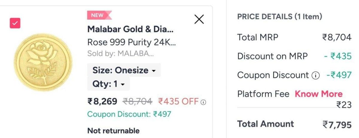Open the Rose 999 Purity 24K product title
Screen dimensions: 359x138
click(131, 42)
